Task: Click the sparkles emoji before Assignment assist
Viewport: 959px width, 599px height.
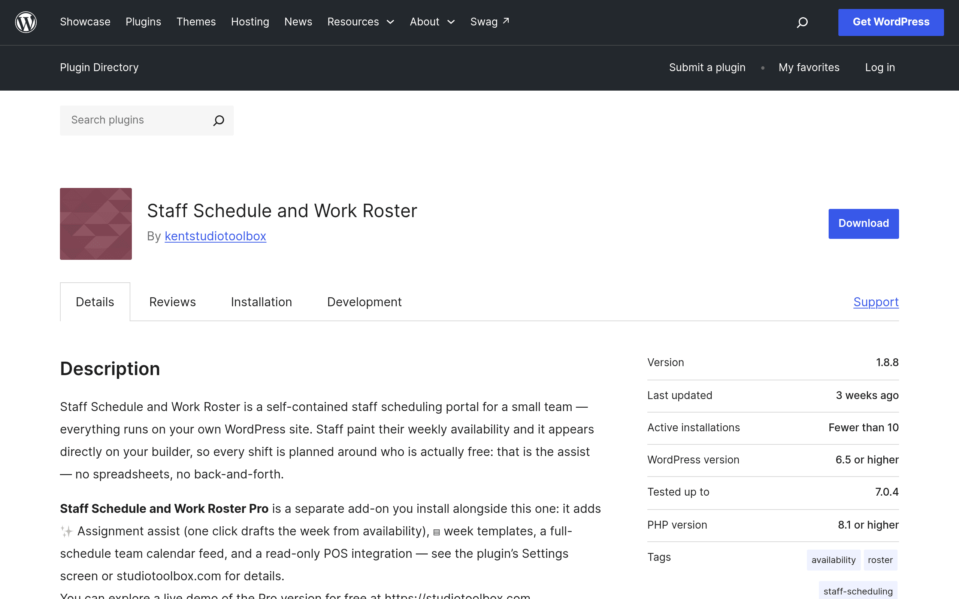Action: (67, 531)
